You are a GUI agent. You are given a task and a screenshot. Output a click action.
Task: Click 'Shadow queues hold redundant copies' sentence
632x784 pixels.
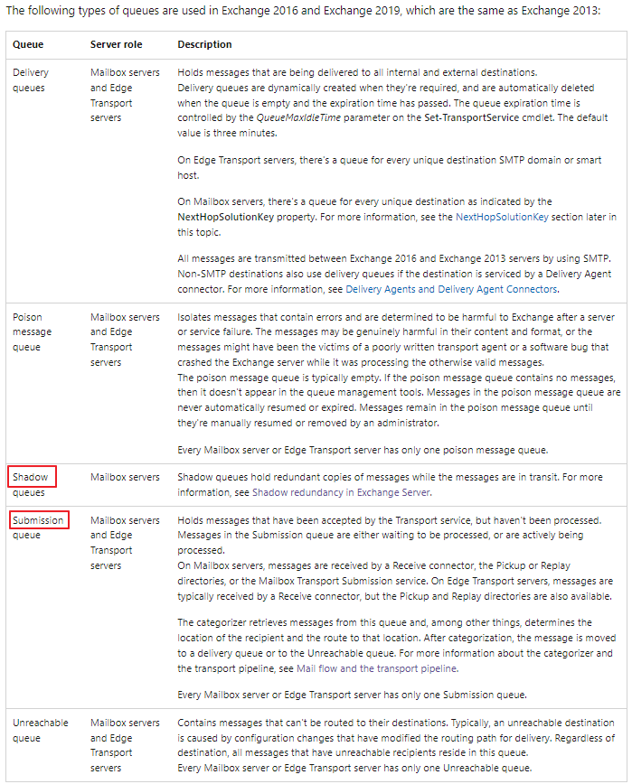[368, 477]
